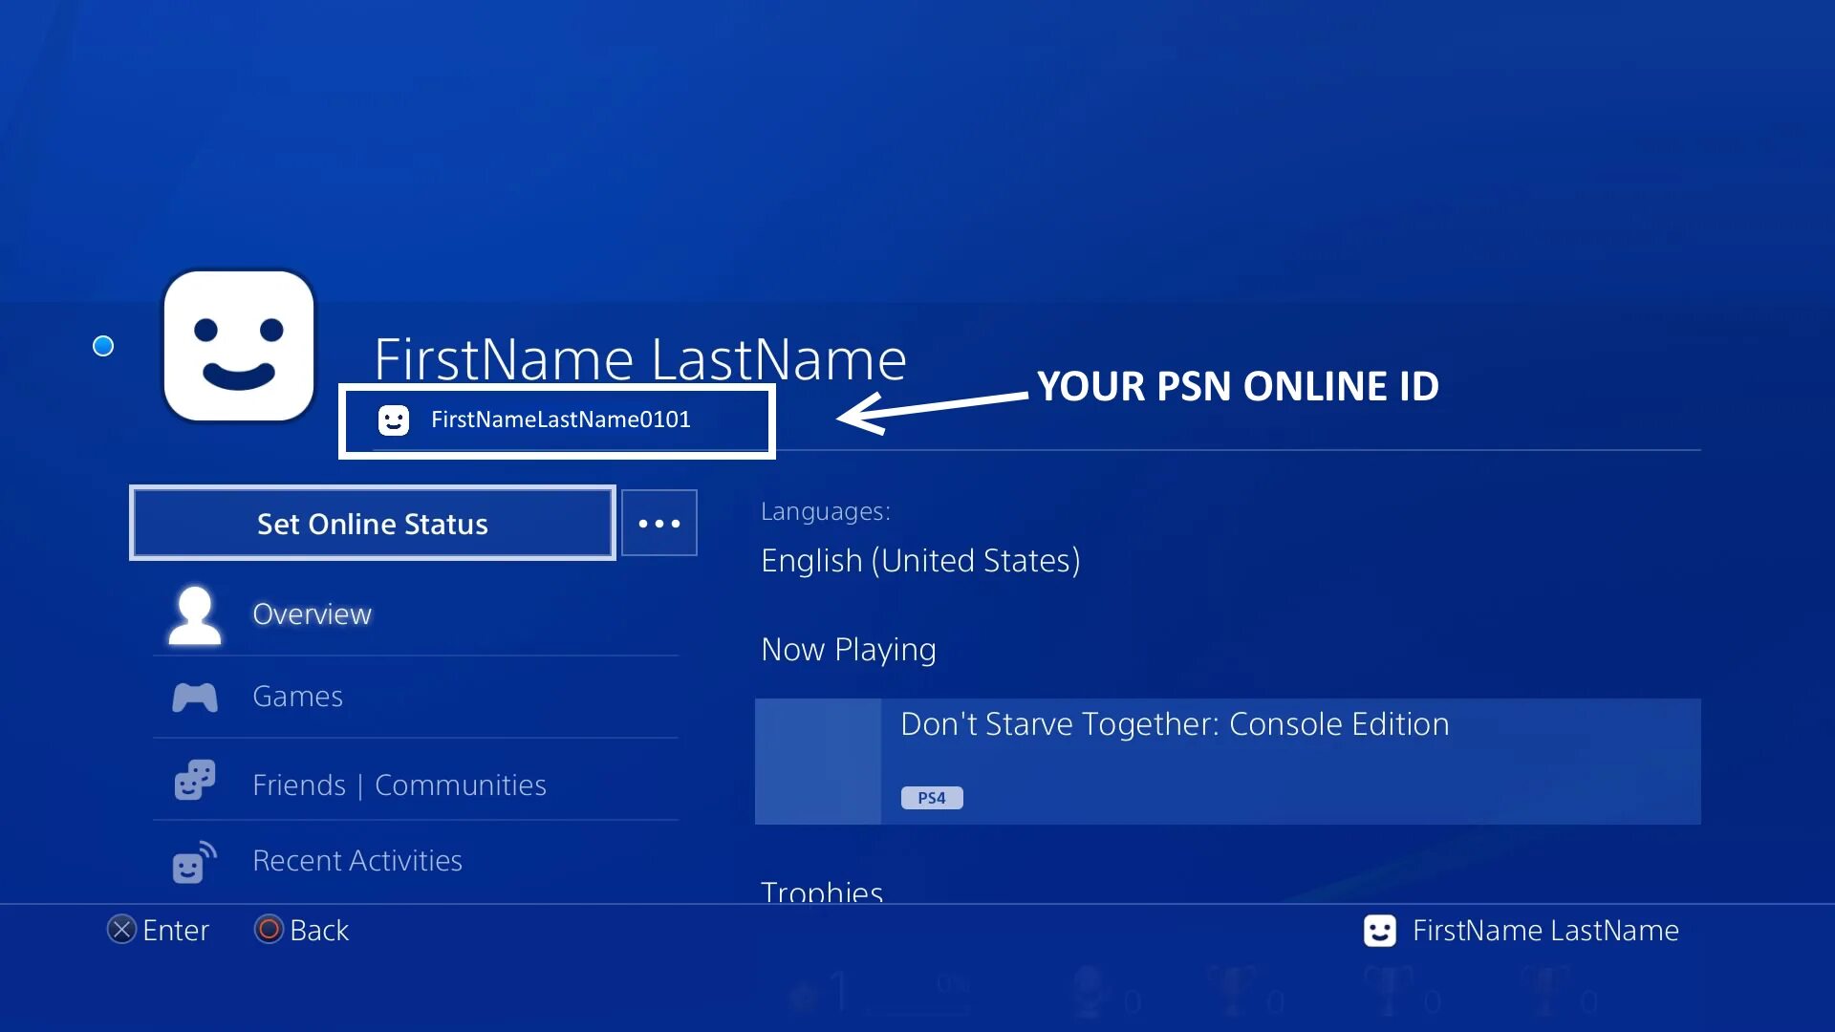Open Friends | Communities section

(399, 785)
